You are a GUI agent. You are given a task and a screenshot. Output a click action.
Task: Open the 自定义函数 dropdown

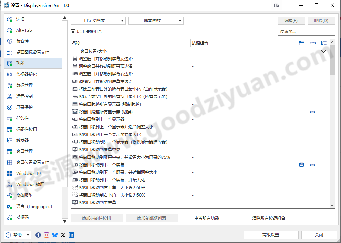(98, 20)
